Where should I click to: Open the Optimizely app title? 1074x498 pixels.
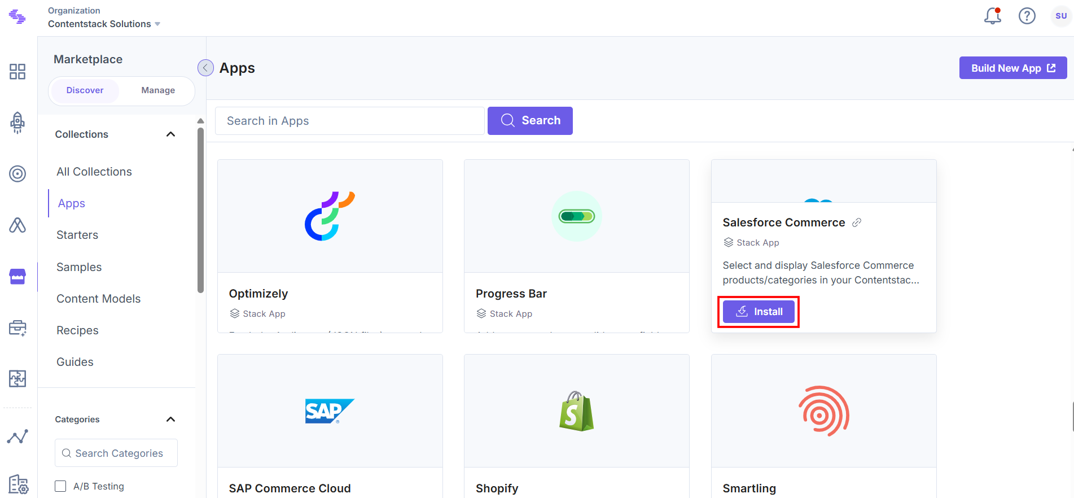258,294
